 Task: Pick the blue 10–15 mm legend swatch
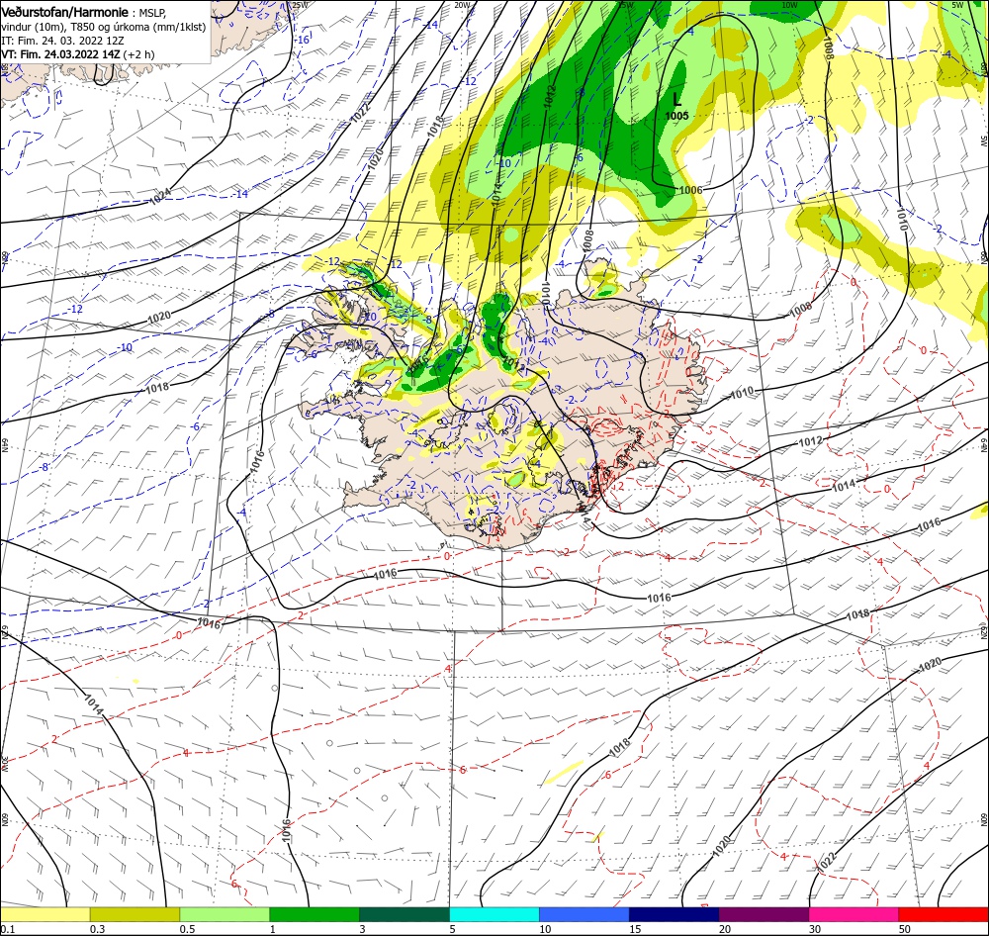[584, 914]
